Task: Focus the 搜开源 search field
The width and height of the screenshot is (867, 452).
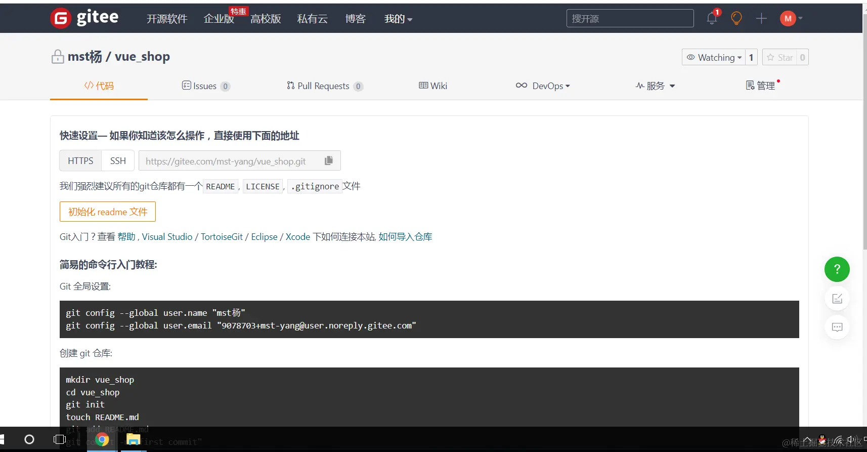Action: coord(630,19)
